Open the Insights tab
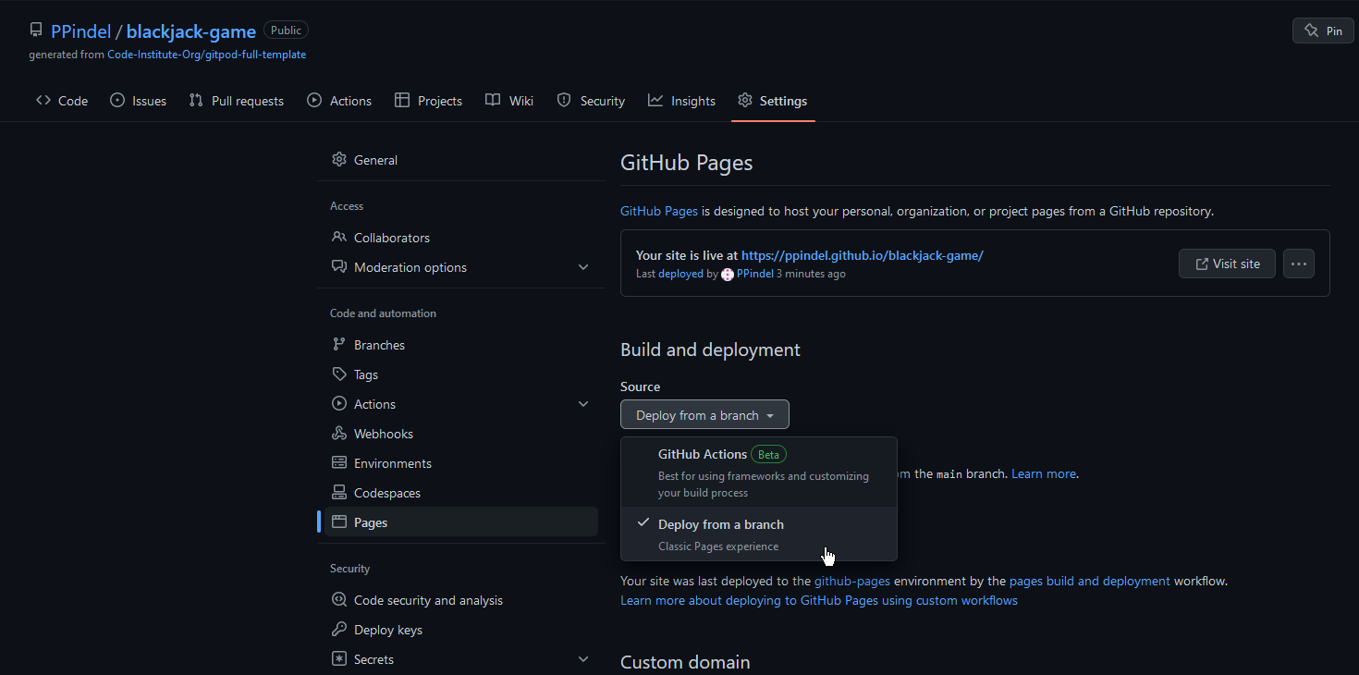 tap(682, 100)
